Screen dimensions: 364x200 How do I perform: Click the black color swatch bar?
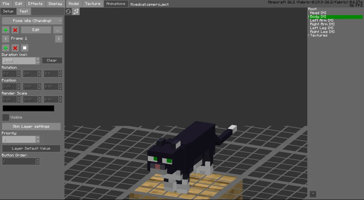pos(29,108)
